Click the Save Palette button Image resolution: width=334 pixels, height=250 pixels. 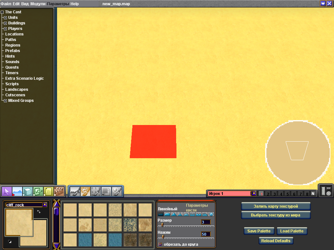click(259, 231)
